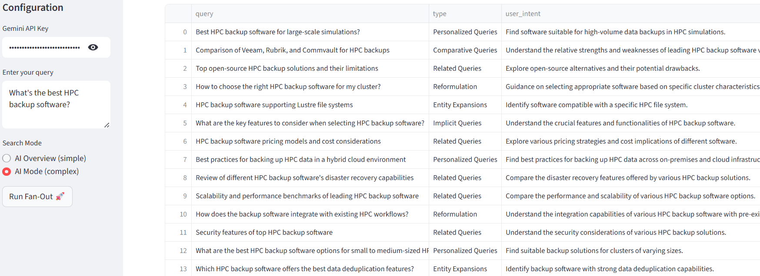Select AI Mode (complex) radio option
This screenshot has width=760, height=276.
[x=7, y=171]
